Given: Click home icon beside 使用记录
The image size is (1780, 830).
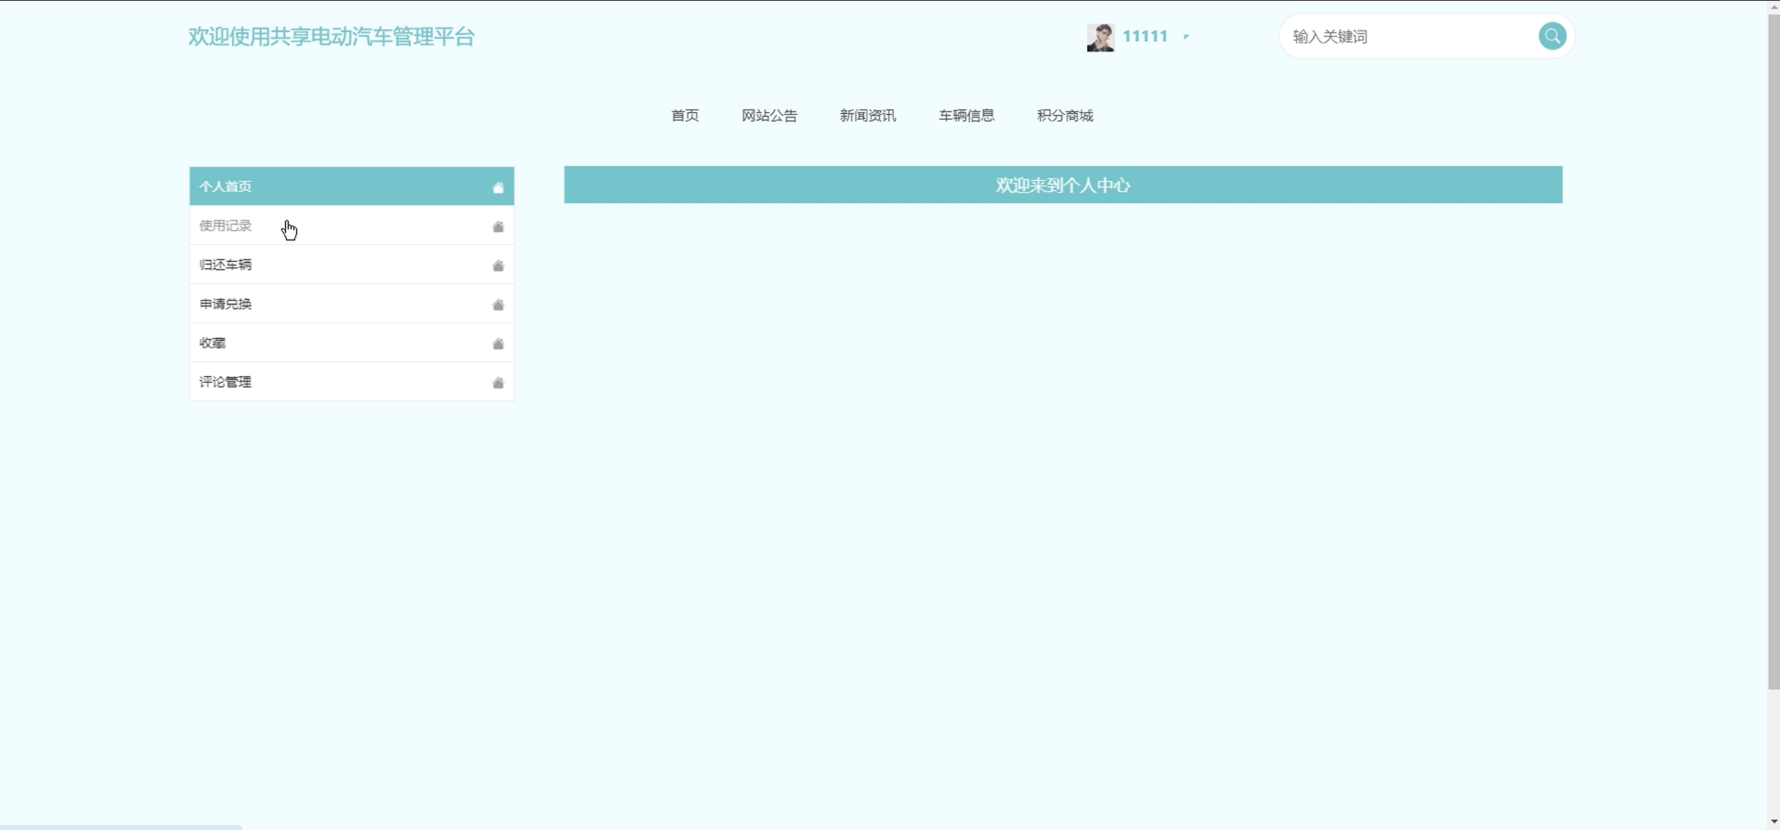Looking at the screenshot, I should tap(498, 226).
